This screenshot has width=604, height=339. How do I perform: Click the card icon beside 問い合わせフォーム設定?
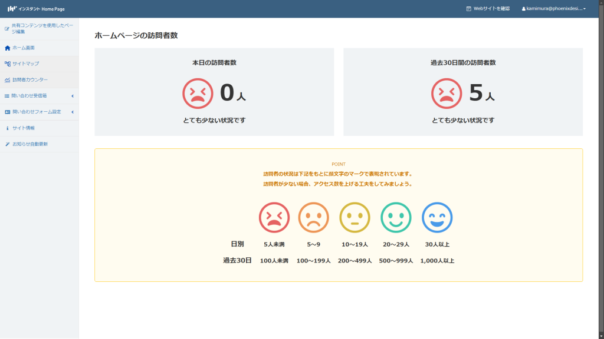point(7,112)
